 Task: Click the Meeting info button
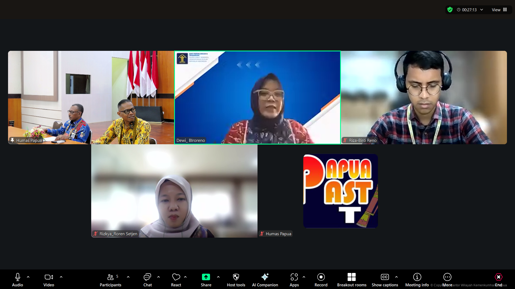pyautogui.click(x=417, y=277)
